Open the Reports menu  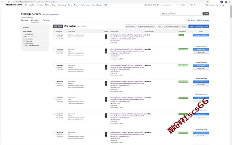[76, 5]
